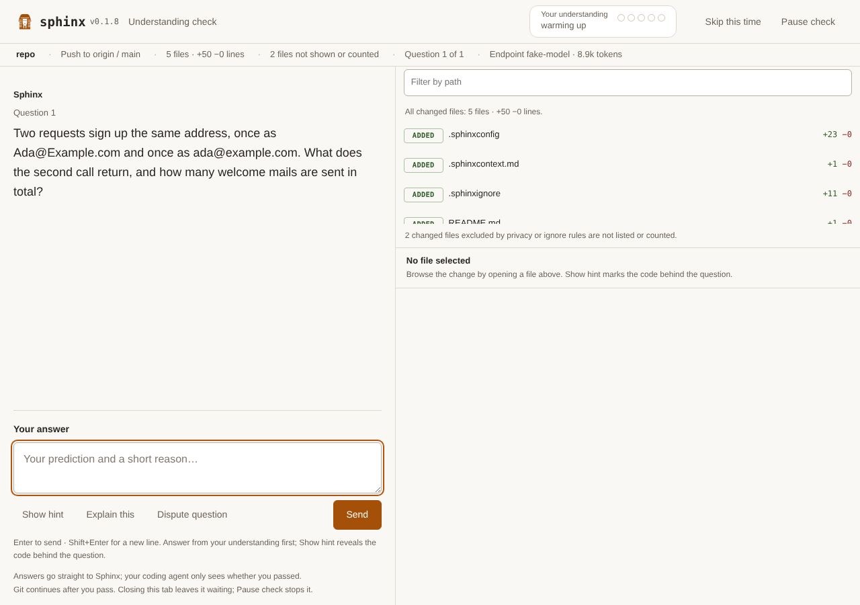
Task: Click the +11 −0 line count
Action: coord(837,194)
